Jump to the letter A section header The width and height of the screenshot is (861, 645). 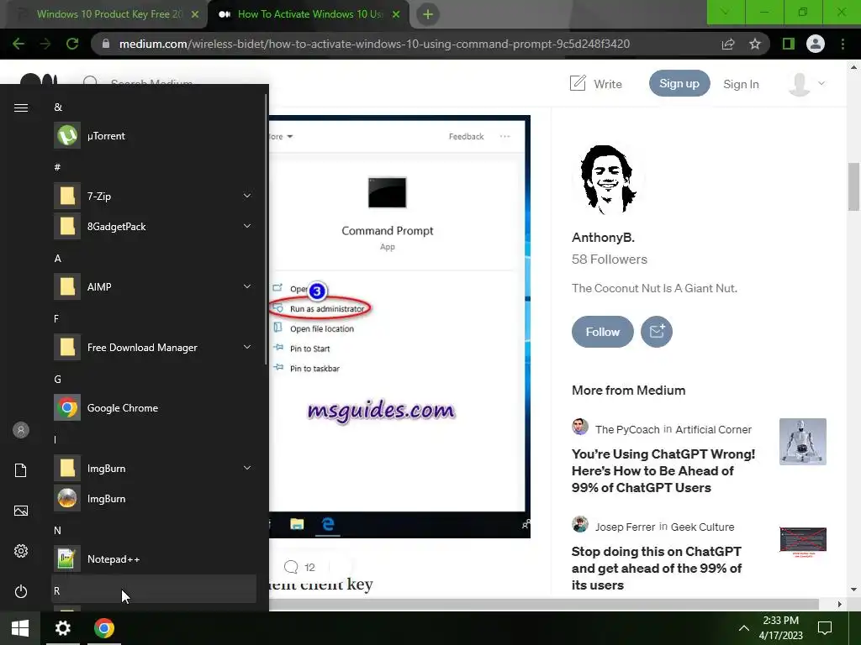(58, 259)
